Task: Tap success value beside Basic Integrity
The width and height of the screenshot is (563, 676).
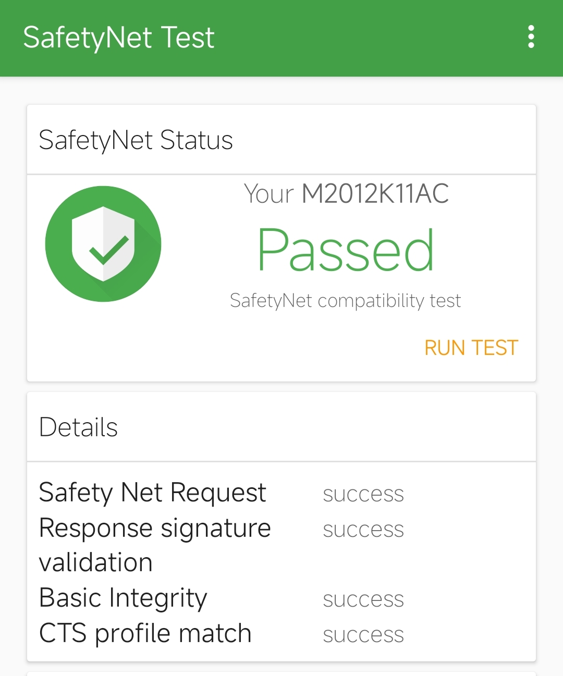Action: pyautogui.click(x=363, y=599)
